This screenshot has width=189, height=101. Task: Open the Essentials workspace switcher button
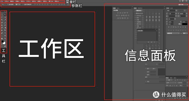(181, 4)
